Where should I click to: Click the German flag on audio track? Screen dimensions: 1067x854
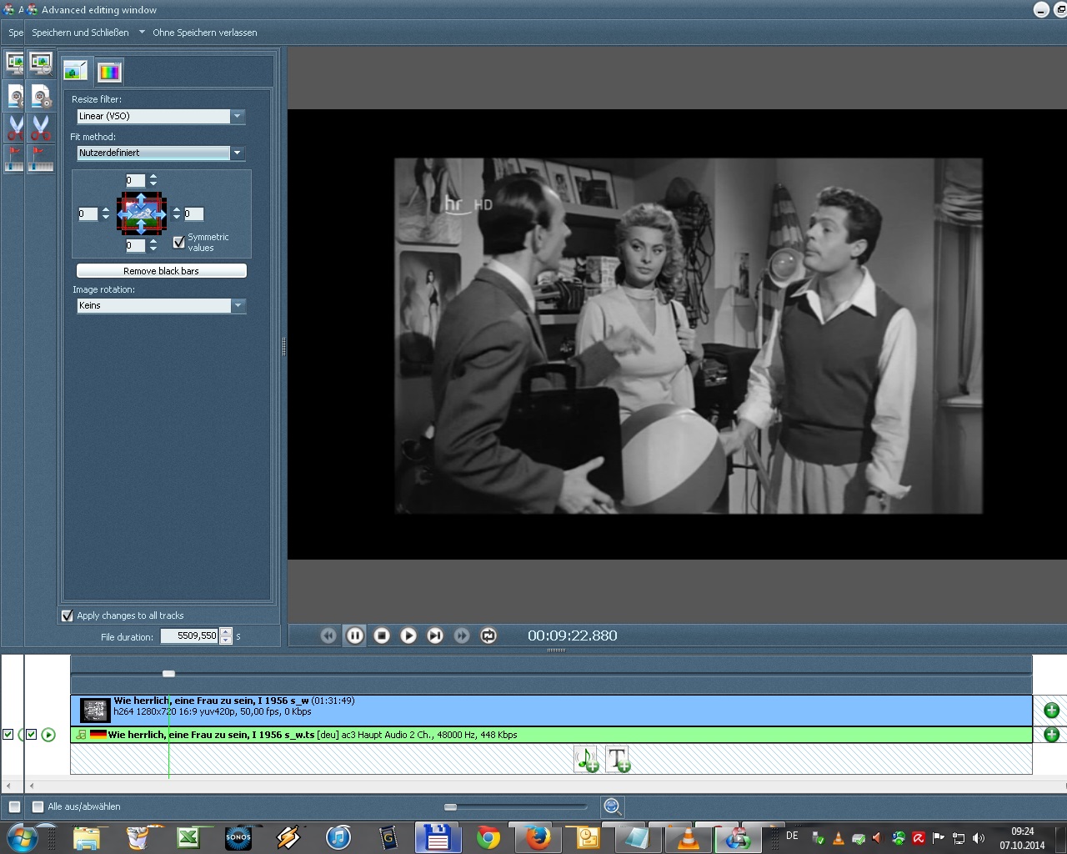[x=98, y=735]
